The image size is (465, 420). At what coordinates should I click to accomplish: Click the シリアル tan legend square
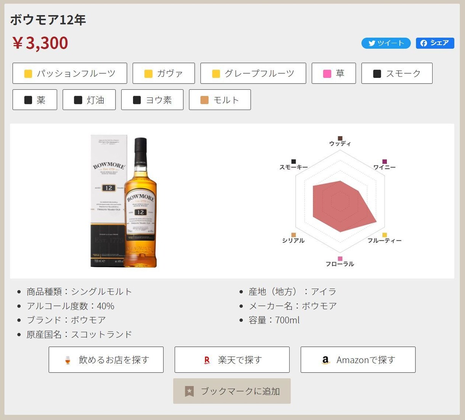point(293,235)
